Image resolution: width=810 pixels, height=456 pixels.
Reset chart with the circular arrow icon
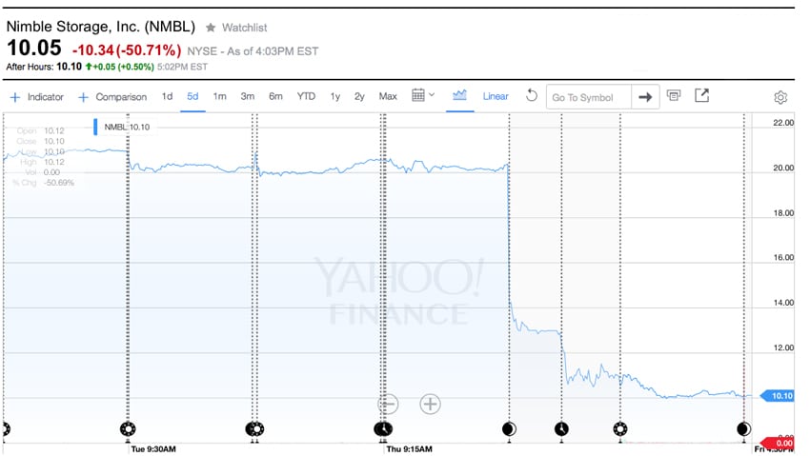531,96
